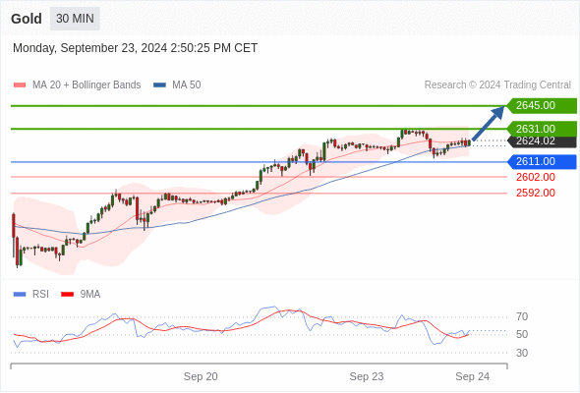Click the RSI 30 level label
Viewport: 580px width, 393px height.
(x=522, y=353)
